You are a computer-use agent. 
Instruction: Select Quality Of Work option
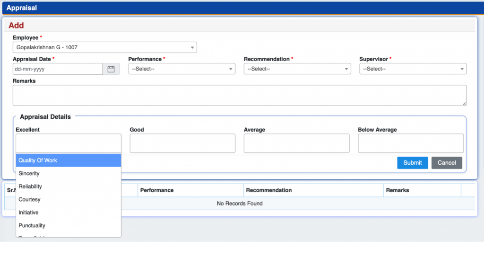(x=38, y=160)
